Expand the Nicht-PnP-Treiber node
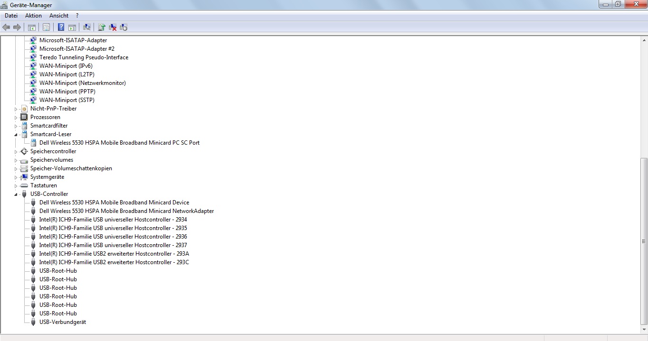Viewport: 648px width, 341px height. pyautogui.click(x=16, y=109)
